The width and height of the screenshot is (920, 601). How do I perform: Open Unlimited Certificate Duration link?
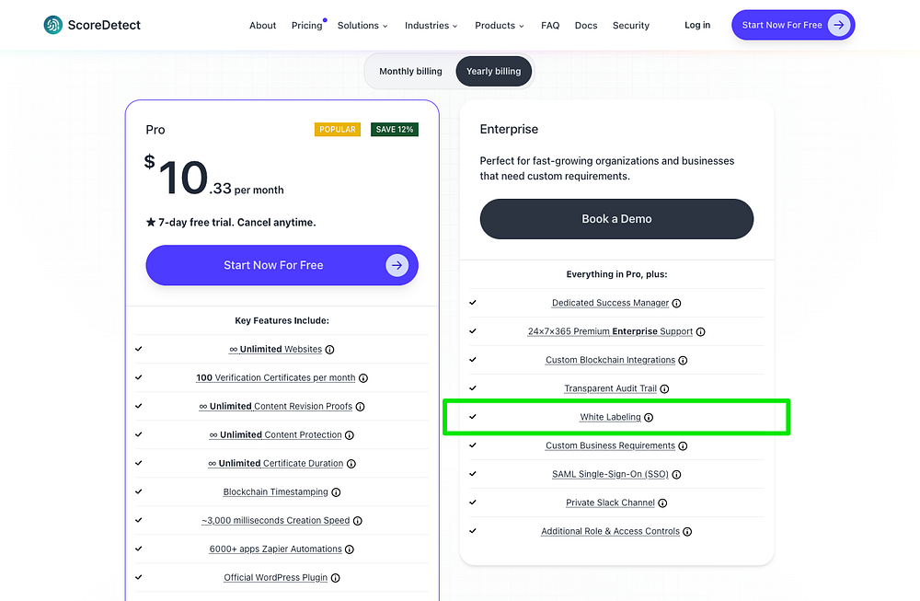pyautogui.click(x=276, y=463)
